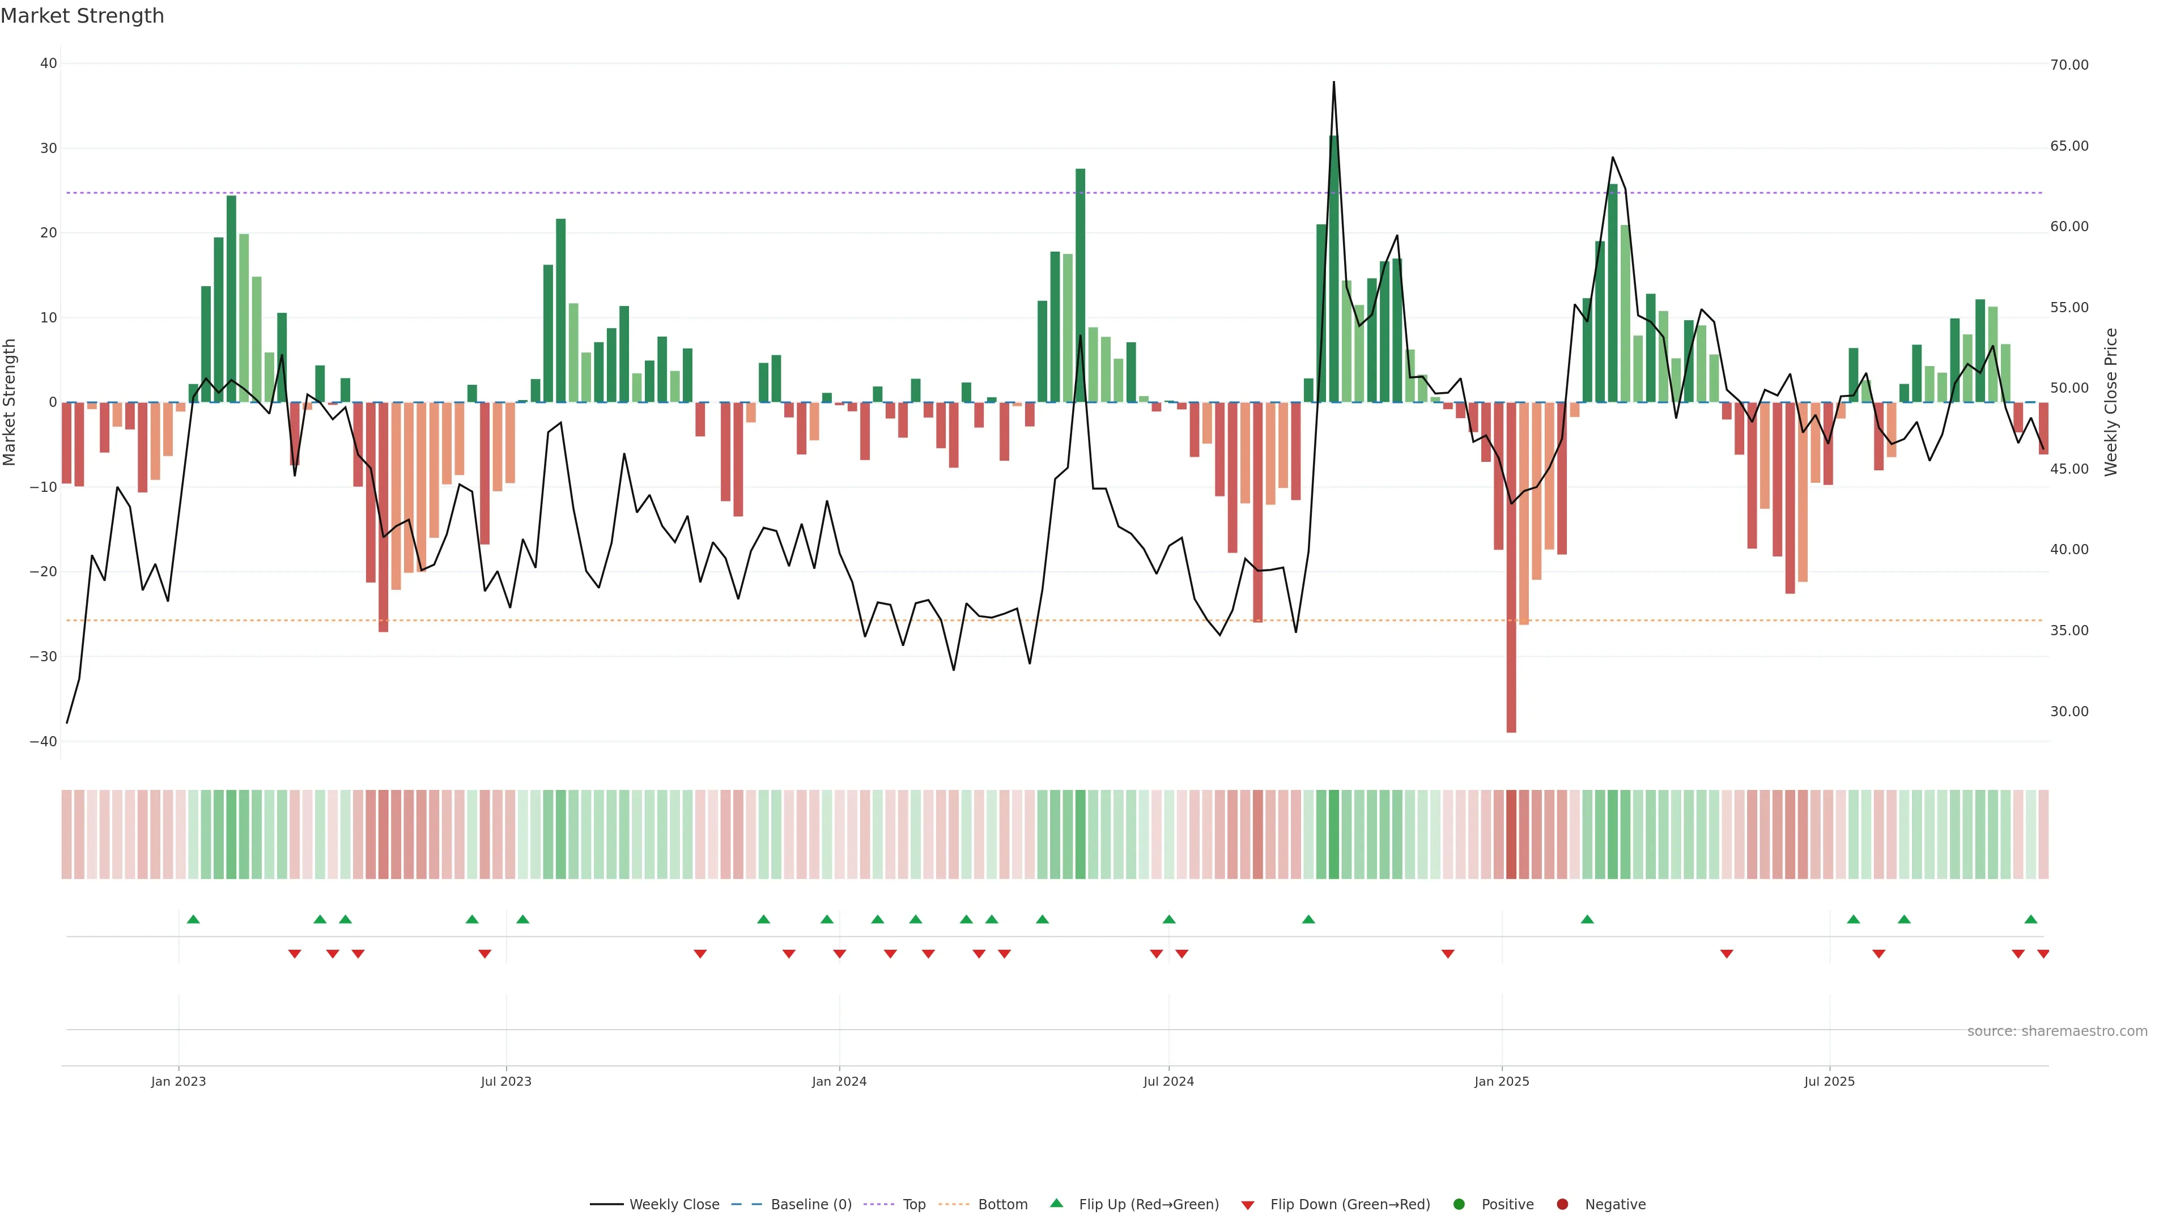The width and height of the screenshot is (2176, 1224).
Task: Click the green flip-up marker right of Jan 2025
Action: point(1587,919)
